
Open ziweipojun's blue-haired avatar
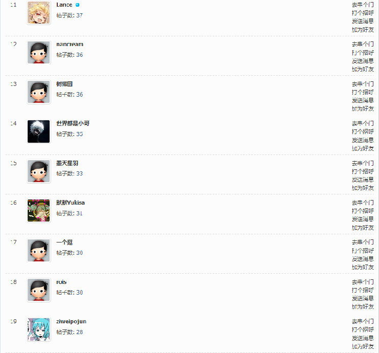click(39, 329)
